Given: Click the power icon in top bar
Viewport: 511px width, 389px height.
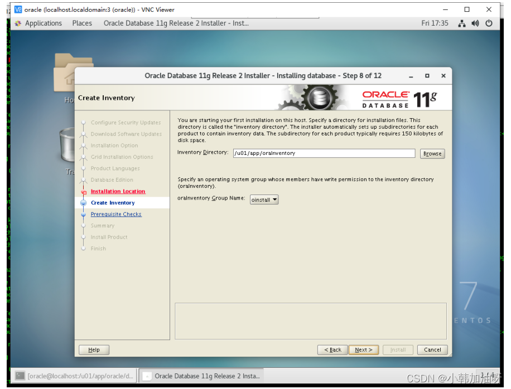Looking at the screenshot, I should click(489, 23).
